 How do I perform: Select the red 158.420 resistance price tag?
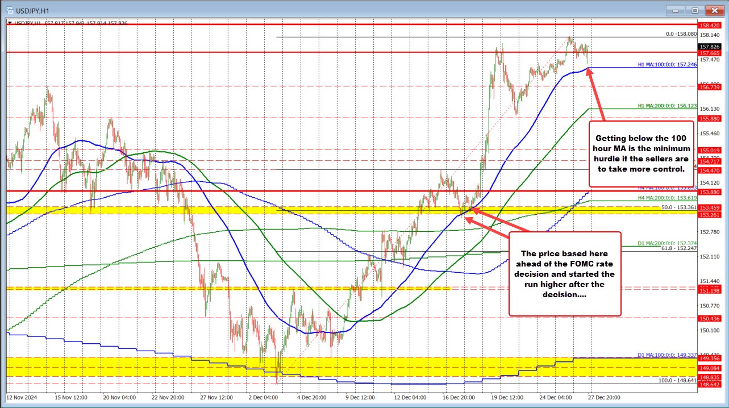tap(710, 25)
